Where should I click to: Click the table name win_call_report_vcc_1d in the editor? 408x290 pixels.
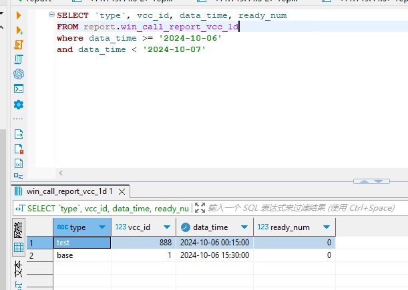(180, 27)
